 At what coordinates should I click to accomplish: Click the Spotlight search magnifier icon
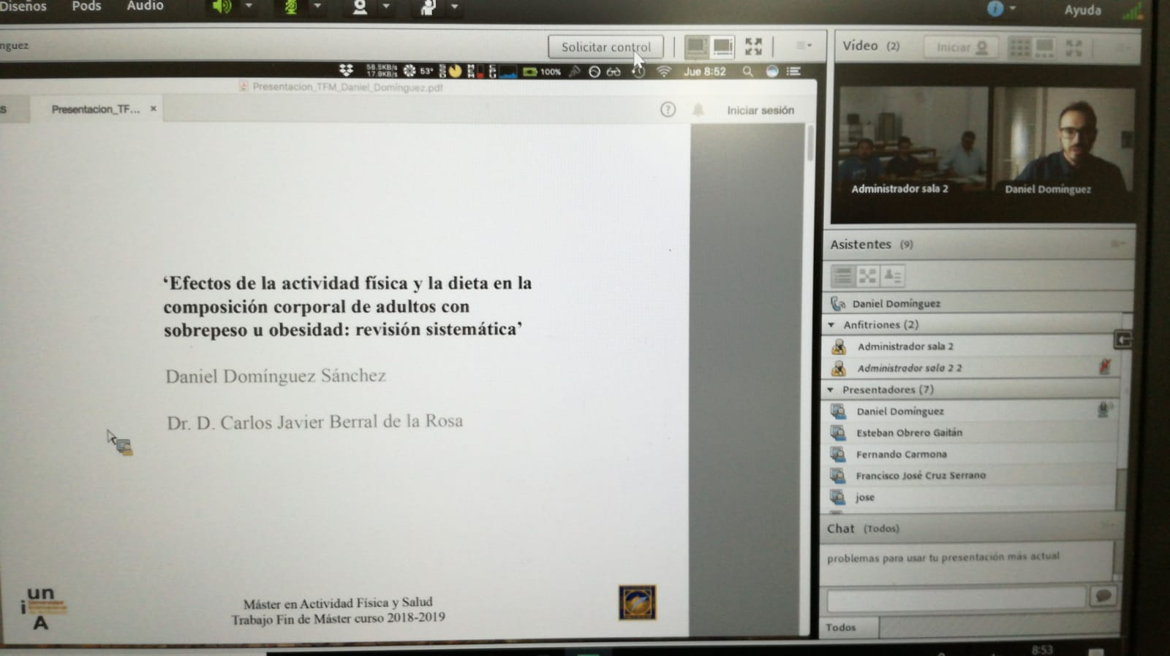(x=747, y=72)
